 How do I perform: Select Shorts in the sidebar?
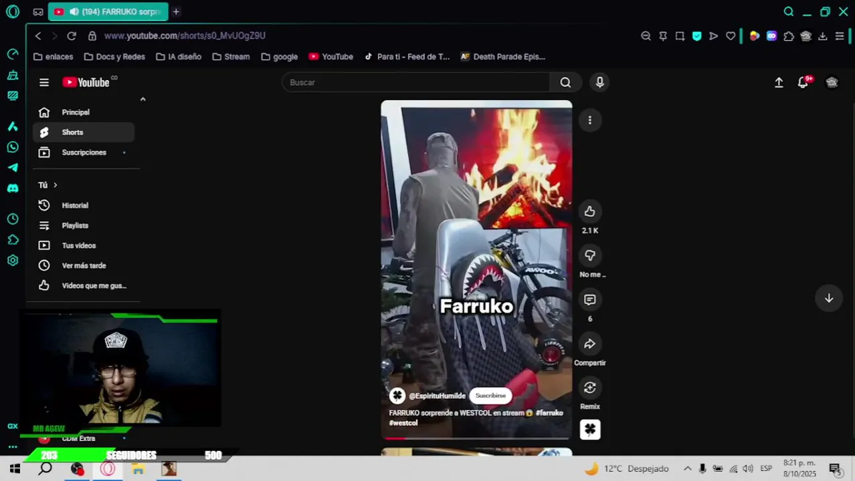tap(84, 132)
